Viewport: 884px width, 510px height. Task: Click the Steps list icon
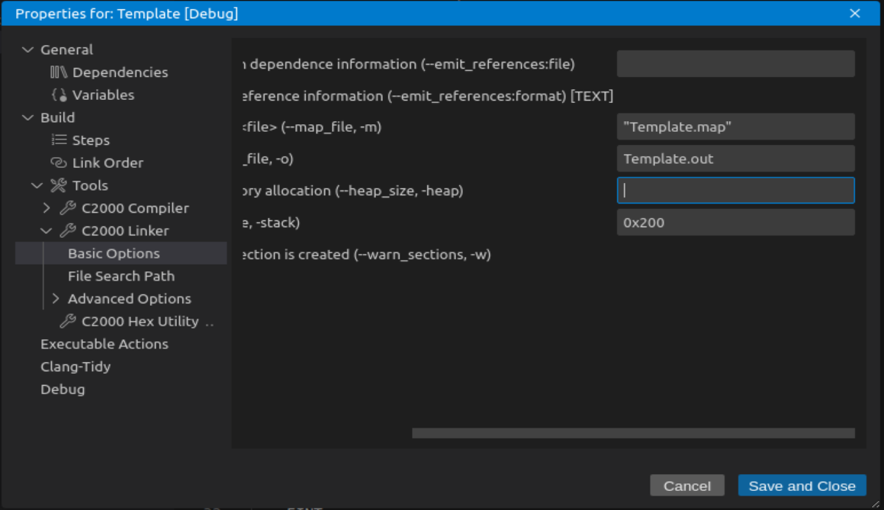[x=59, y=140]
